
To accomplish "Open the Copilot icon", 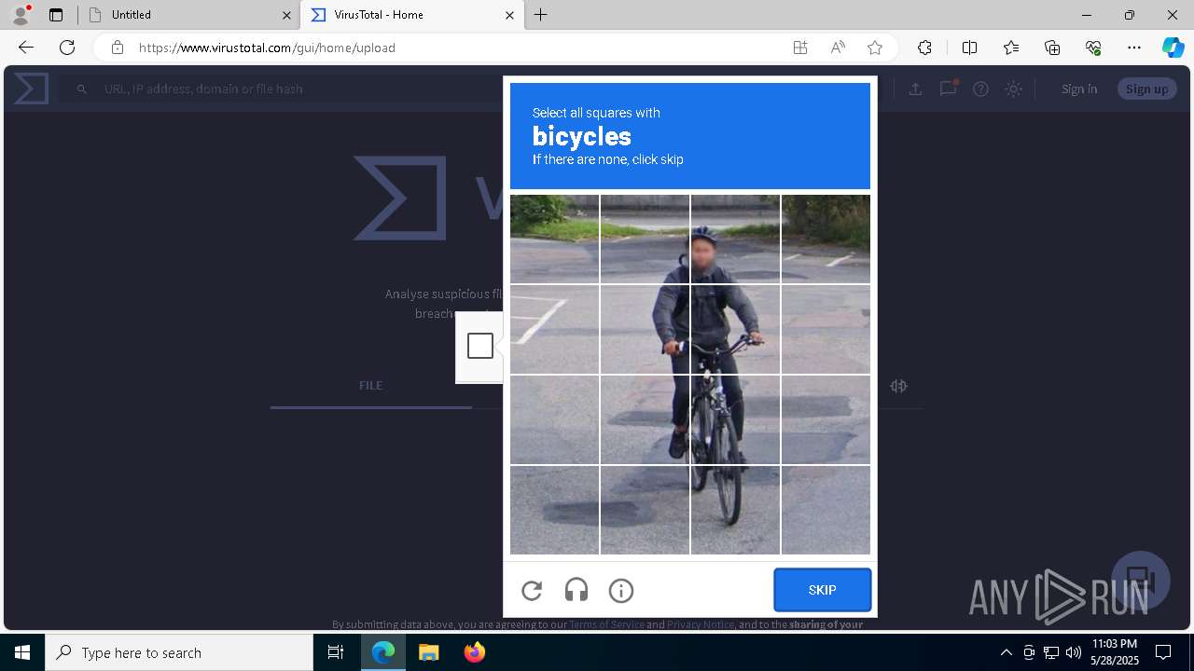I will click(x=1173, y=48).
